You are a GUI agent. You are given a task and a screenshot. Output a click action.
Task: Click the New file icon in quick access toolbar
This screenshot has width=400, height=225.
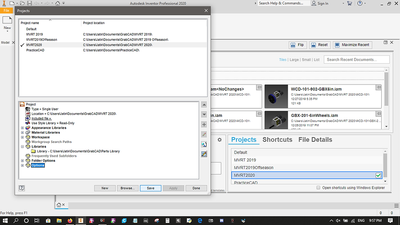pyautogui.click(x=12, y=3)
